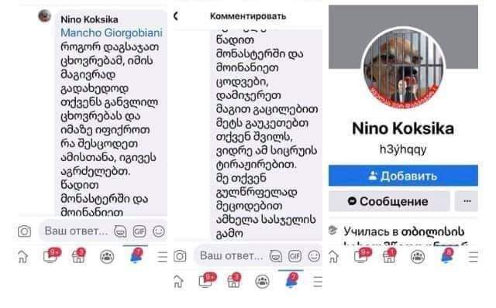
Task: Open hamburger menu in right bottom bar
Action: point(473,257)
